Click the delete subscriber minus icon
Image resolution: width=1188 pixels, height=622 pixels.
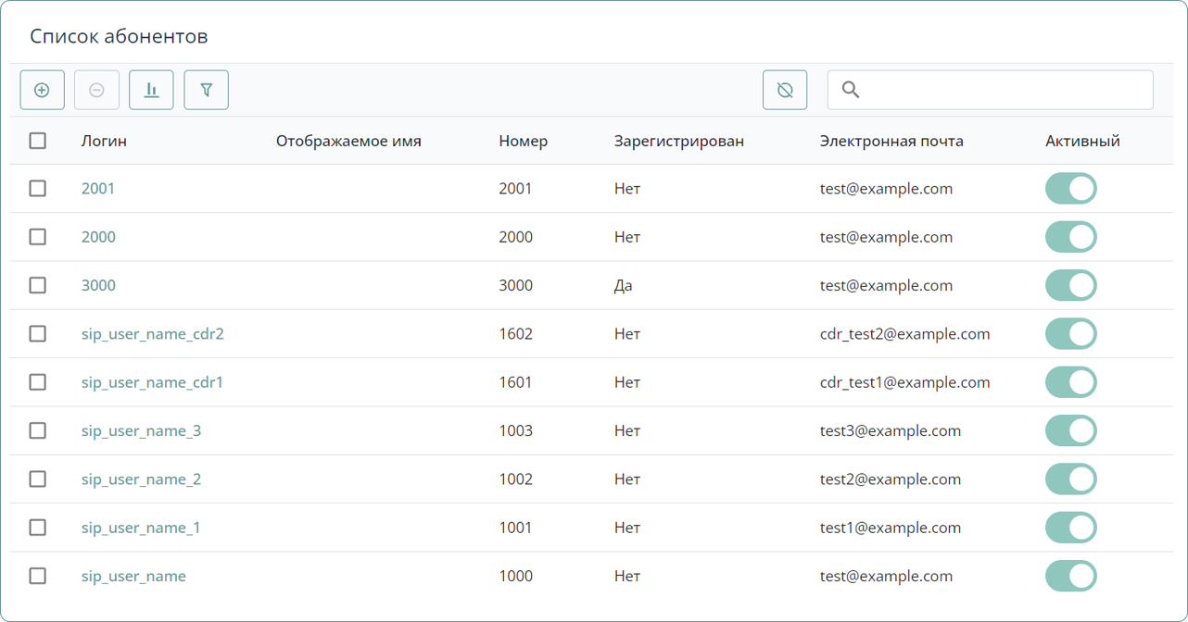pyautogui.click(x=96, y=89)
